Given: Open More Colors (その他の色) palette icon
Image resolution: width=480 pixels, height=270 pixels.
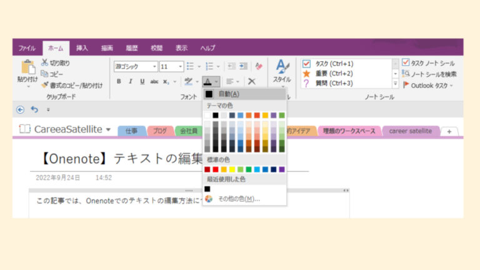Looking at the screenshot, I should click(209, 199).
